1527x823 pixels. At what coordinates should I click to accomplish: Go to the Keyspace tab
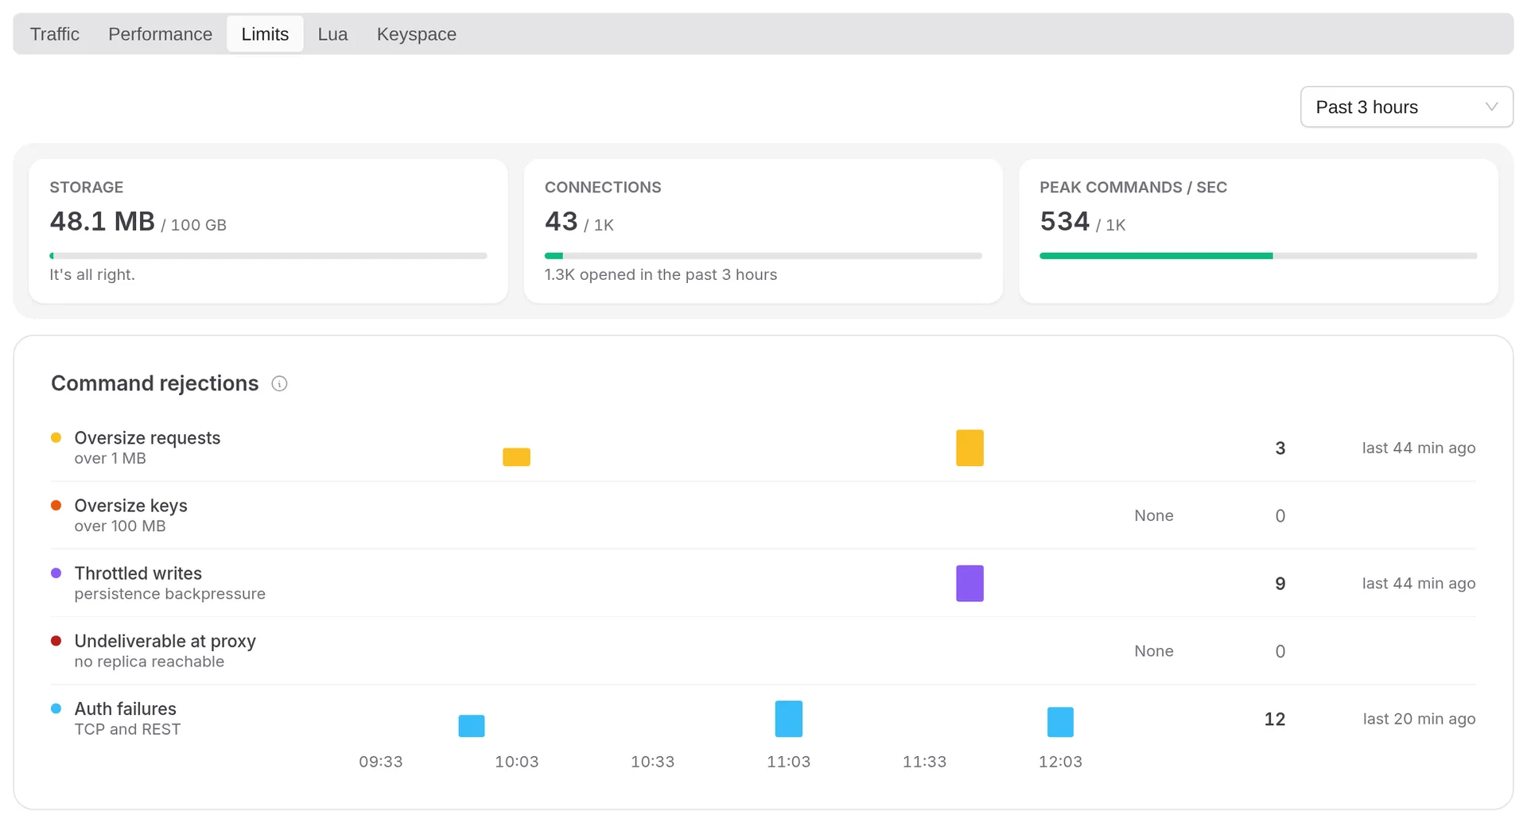click(416, 34)
